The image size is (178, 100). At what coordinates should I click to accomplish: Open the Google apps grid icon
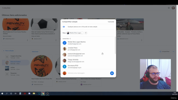pos(169,8)
